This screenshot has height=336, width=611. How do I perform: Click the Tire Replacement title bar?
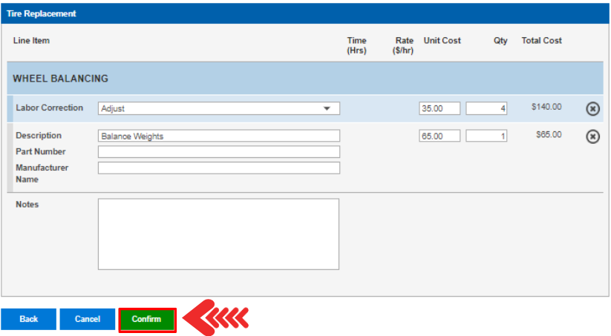tap(305, 13)
